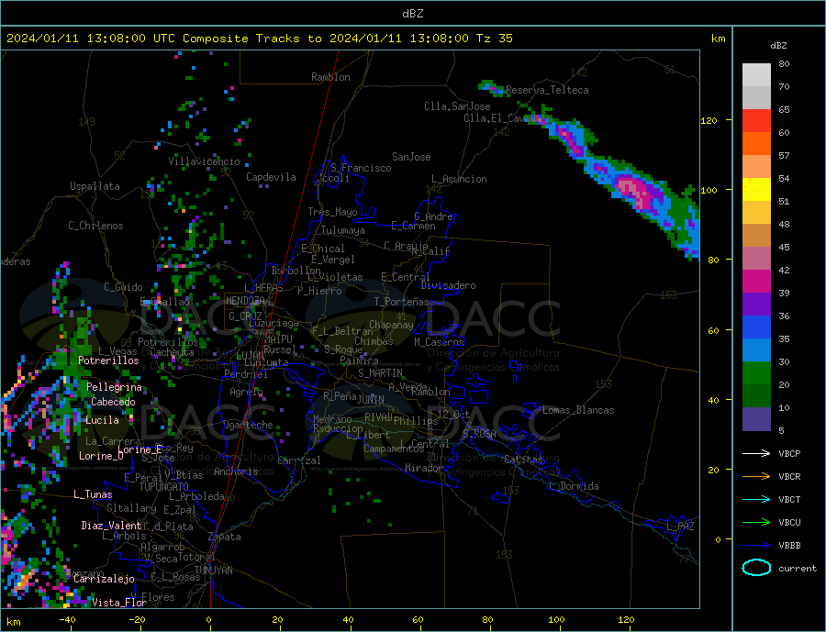
Task: Click the Ramblon label at top
Action: [330, 77]
